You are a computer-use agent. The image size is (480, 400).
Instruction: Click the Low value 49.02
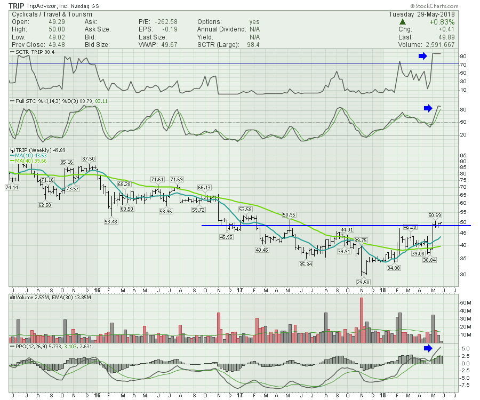(57, 37)
